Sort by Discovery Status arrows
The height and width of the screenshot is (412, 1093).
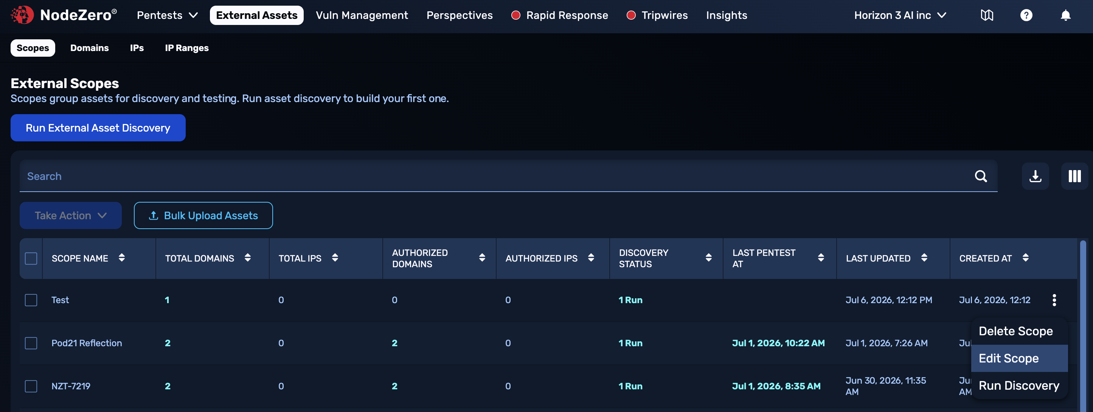(x=709, y=258)
